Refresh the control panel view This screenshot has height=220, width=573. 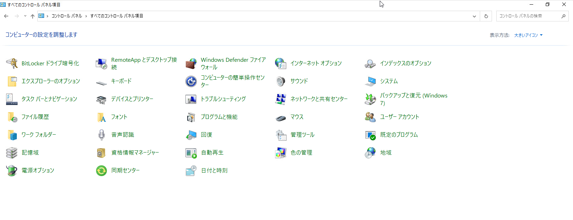click(x=486, y=16)
